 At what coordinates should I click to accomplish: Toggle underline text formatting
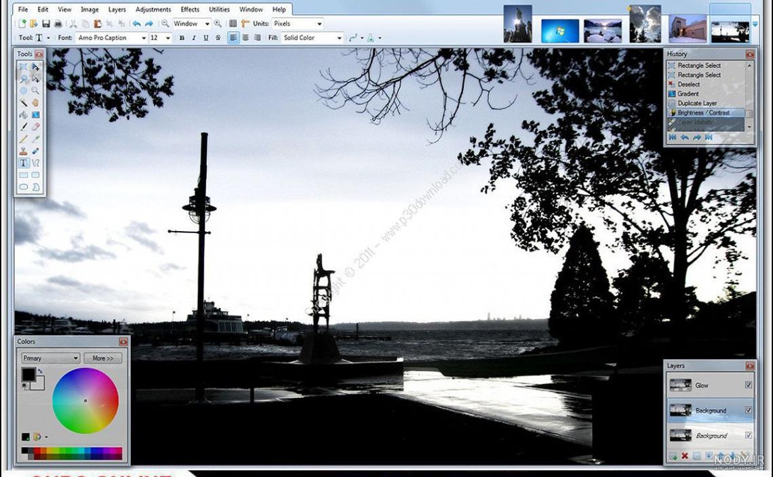click(x=205, y=38)
